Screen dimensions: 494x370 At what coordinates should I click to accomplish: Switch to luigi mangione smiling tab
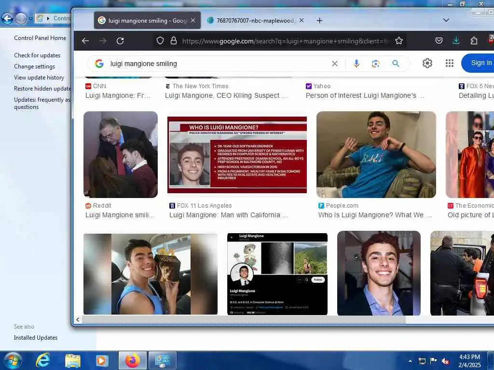(147, 20)
